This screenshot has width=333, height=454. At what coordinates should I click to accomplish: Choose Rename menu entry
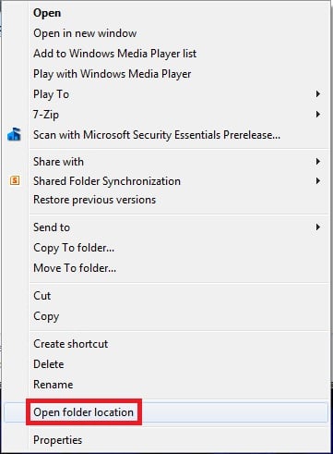[x=54, y=385]
